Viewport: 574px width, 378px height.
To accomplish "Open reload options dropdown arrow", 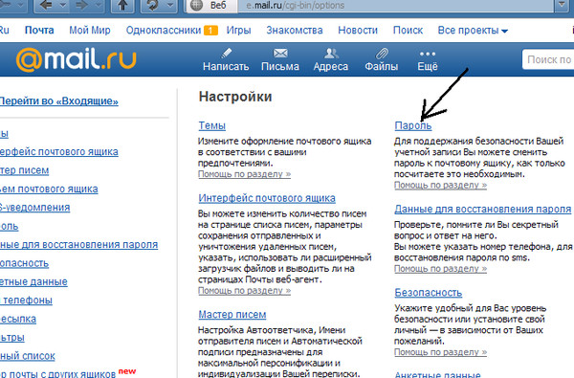I will point(170,6).
